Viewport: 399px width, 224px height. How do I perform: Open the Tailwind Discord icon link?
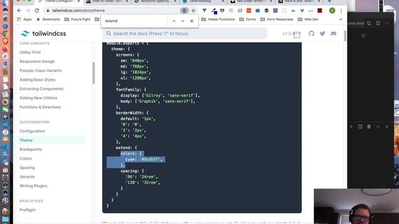[x=334, y=34]
